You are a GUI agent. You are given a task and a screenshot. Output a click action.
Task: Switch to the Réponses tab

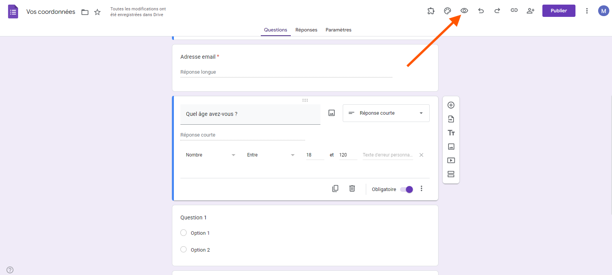point(306,30)
